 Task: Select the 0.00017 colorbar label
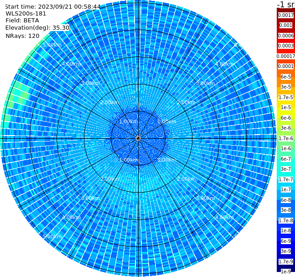[x=286, y=56]
